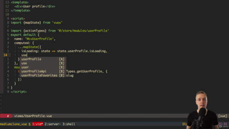Screen dimensions: 229x129
Task: Click the '...mapState({' call
Action: (x=29, y=47)
